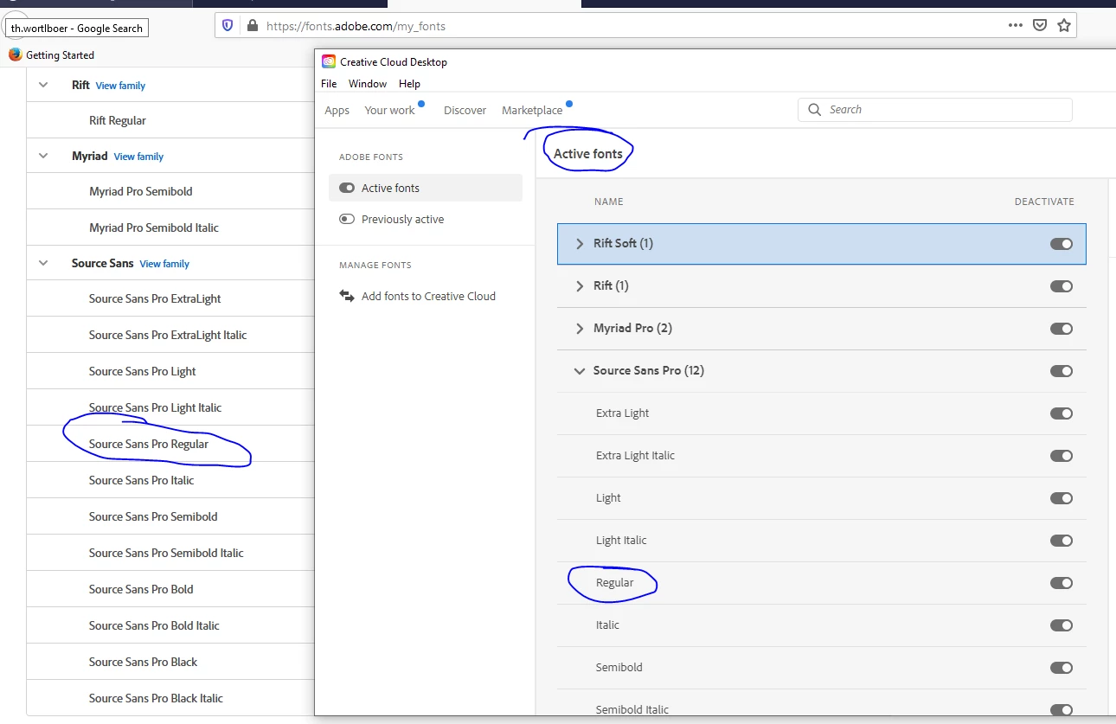Toggle off the Italic font
This screenshot has height=724, width=1116.
[x=1061, y=625]
